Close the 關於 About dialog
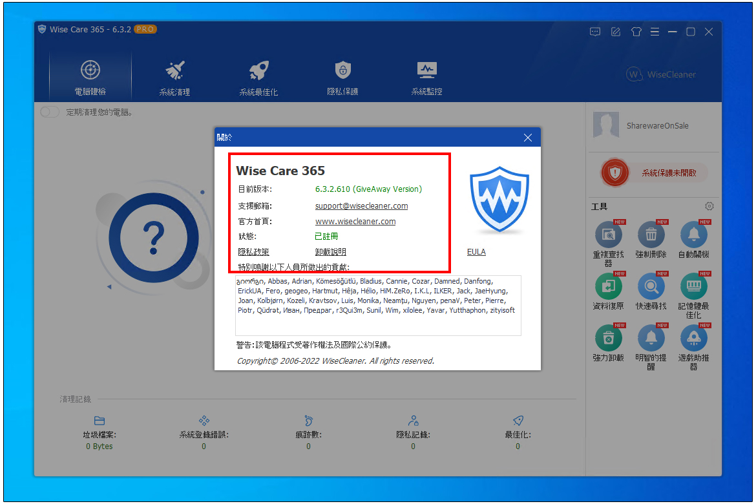 click(x=528, y=138)
